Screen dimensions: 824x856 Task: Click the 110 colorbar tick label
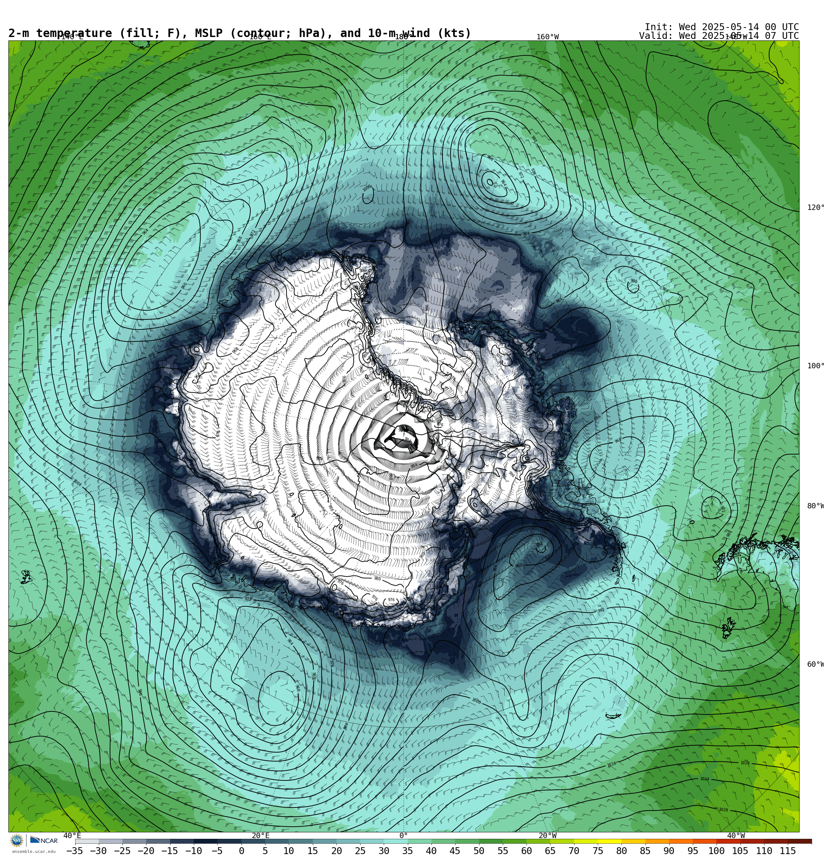coord(764,851)
